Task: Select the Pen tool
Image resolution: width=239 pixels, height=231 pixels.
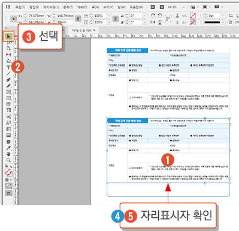Action: pyautogui.click(x=8, y=80)
